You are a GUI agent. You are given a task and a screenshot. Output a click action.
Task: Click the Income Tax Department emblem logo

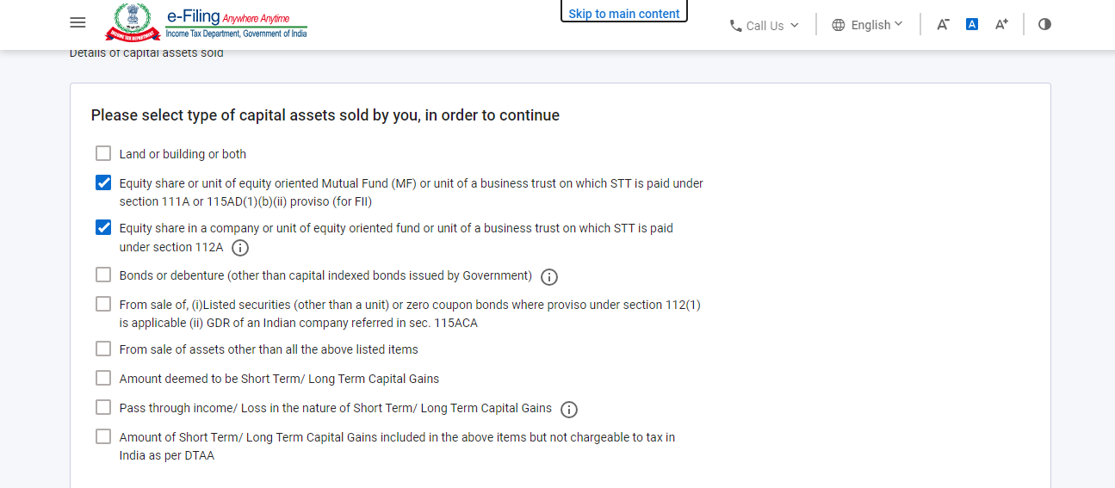pyautogui.click(x=133, y=22)
